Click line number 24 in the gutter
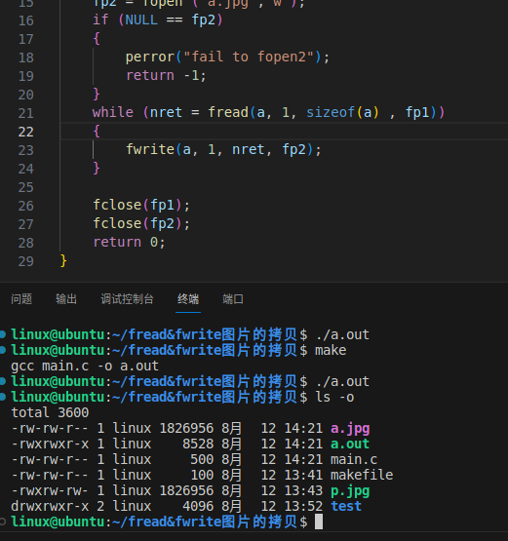Screen dimensions: 508x541 tap(26, 169)
